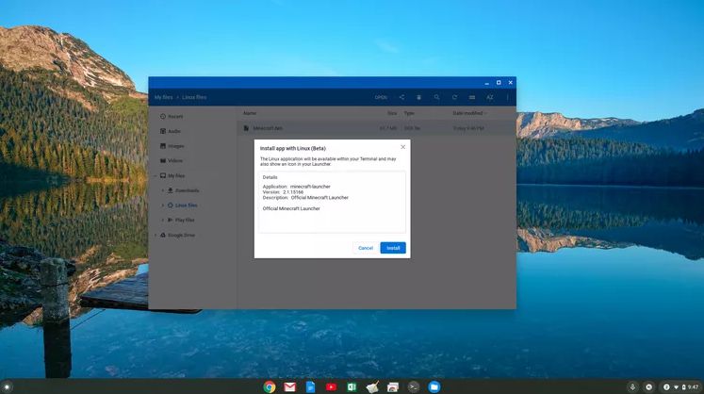Sort by the Type column header
This screenshot has height=394, width=704.
(409, 113)
